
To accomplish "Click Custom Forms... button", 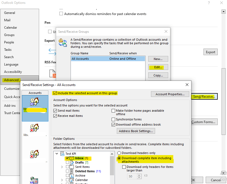I will [204, 122].
